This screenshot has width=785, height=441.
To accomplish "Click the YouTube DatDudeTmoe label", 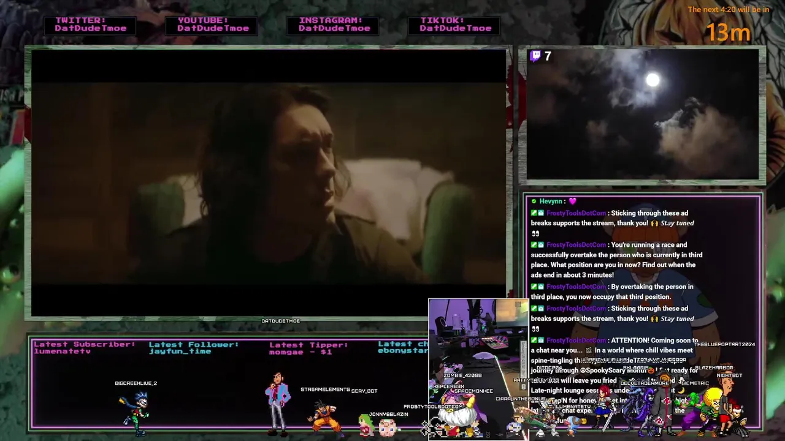I will (213, 24).
